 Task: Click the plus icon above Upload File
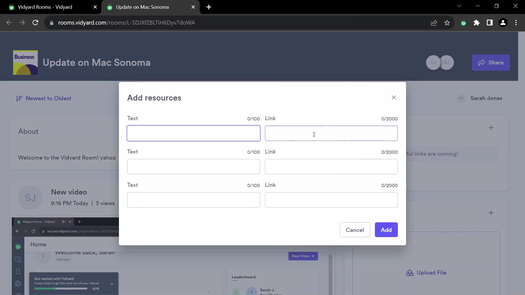point(491,213)
